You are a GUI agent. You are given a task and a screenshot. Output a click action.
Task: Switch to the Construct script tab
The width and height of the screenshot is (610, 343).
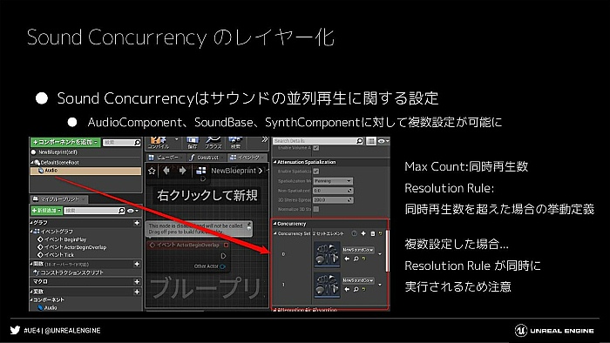click(205, 158)
